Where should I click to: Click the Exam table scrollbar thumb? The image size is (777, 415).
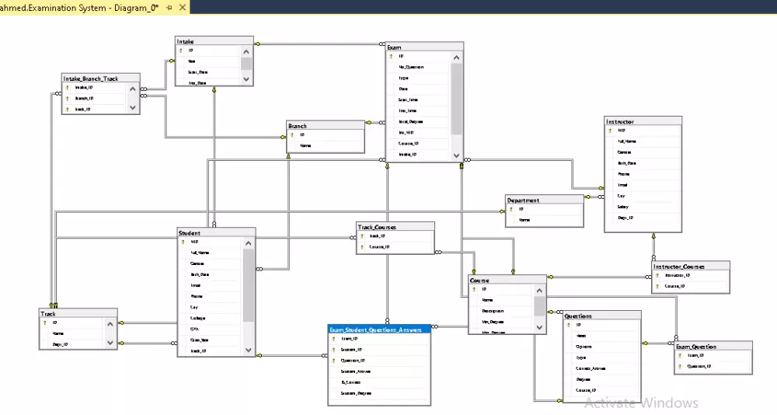456,99
